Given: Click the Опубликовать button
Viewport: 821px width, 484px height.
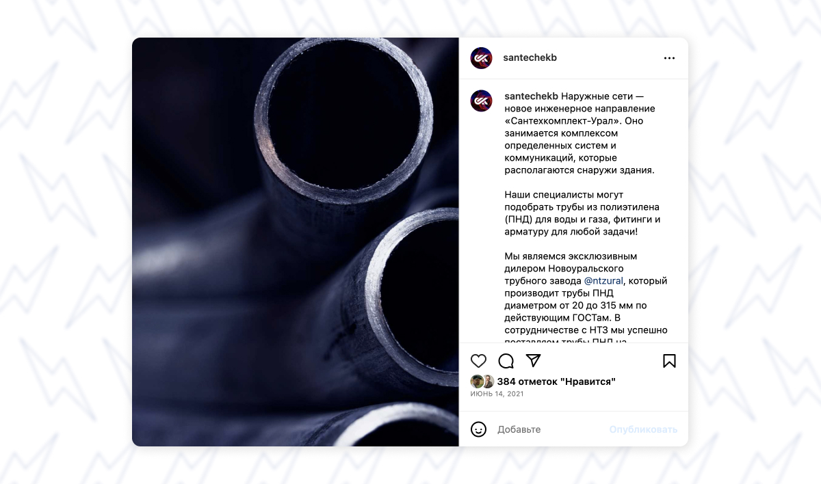Looking at the screenshot, I should coord(643,429).
